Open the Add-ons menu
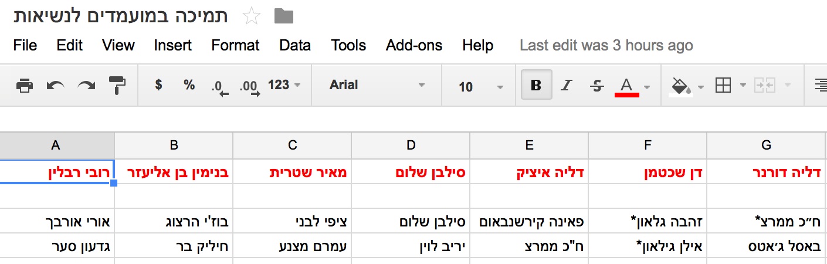827x264 pixels. click(x=414, y=45)
